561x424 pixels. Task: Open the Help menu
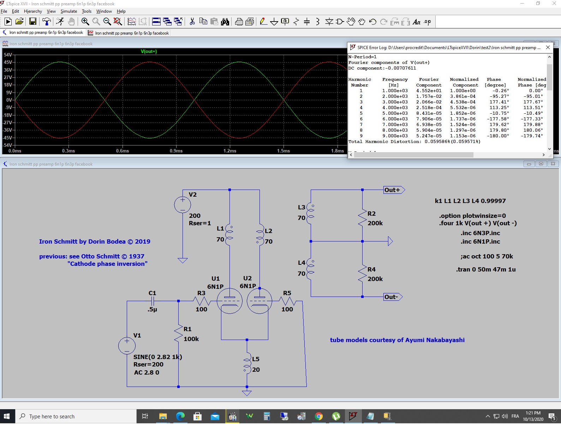[121, 11]
